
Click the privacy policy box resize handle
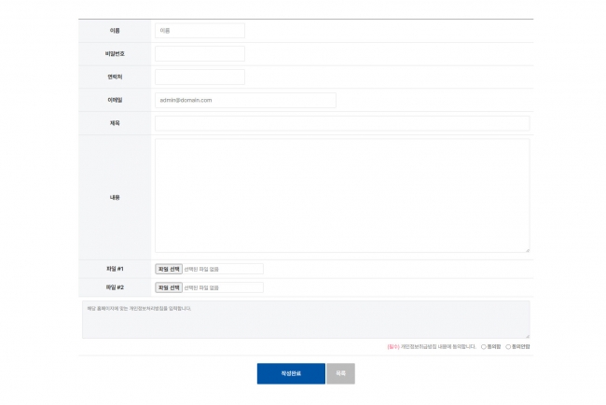coord(527,336)
